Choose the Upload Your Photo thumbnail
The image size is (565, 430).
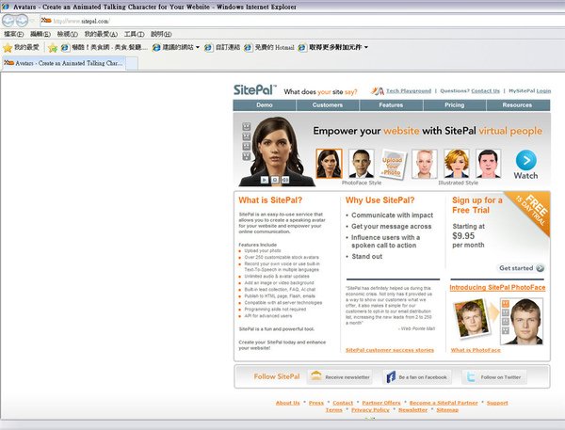(393, 165)
